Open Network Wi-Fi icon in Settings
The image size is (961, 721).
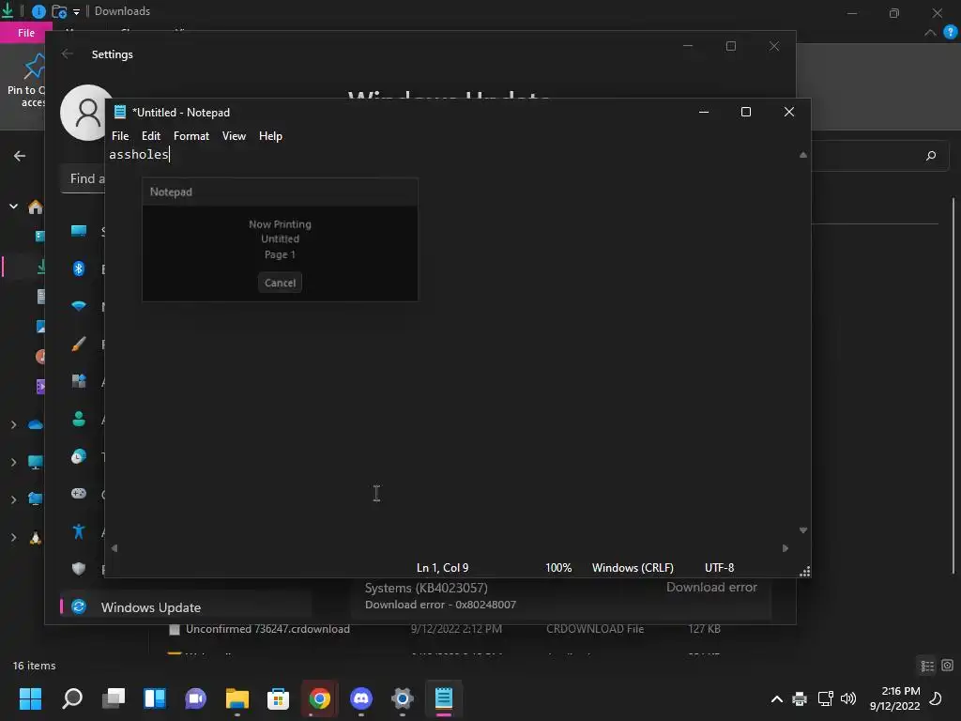(79, 306)
